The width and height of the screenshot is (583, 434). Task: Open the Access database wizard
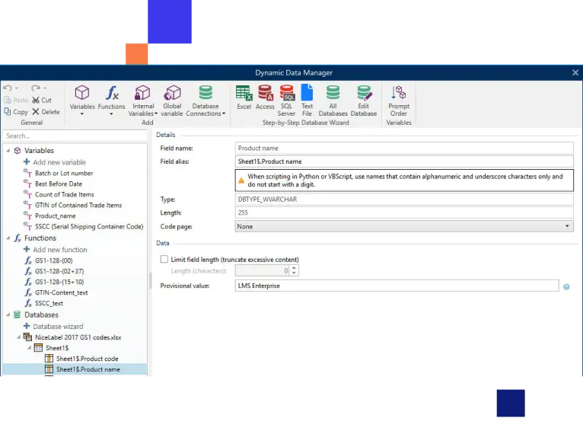tap(265, 97)
